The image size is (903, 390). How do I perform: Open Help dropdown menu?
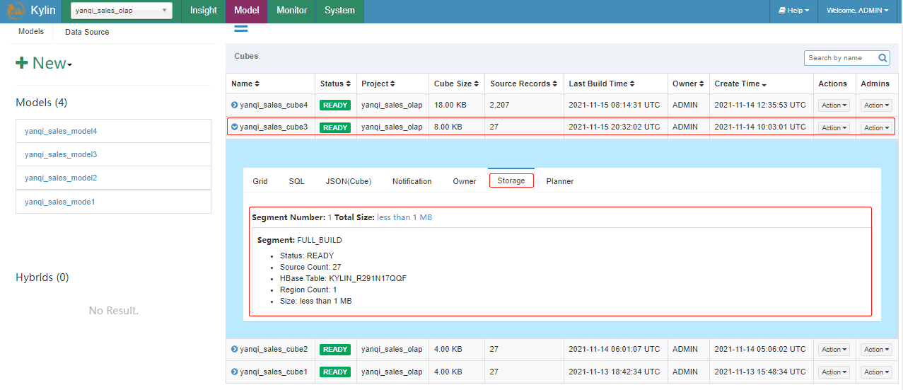click(793, 11)
